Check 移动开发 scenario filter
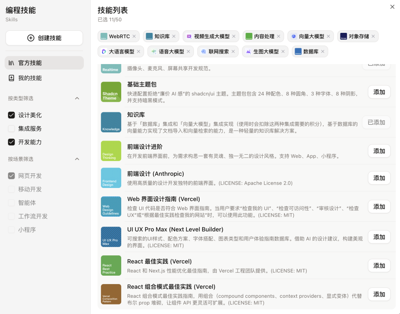 click(11, 189)
